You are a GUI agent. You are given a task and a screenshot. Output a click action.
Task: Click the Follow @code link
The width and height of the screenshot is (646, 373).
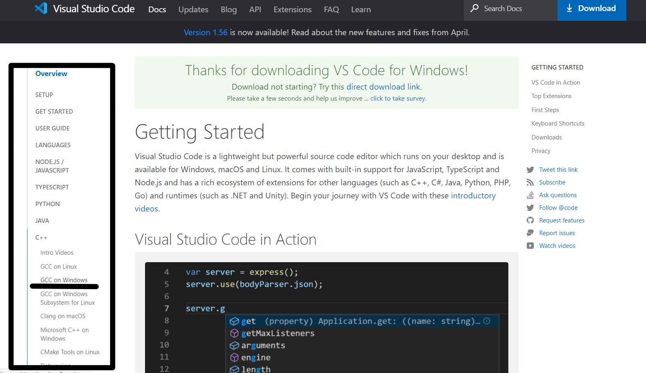pyautogui.click(x=558, y=208)
